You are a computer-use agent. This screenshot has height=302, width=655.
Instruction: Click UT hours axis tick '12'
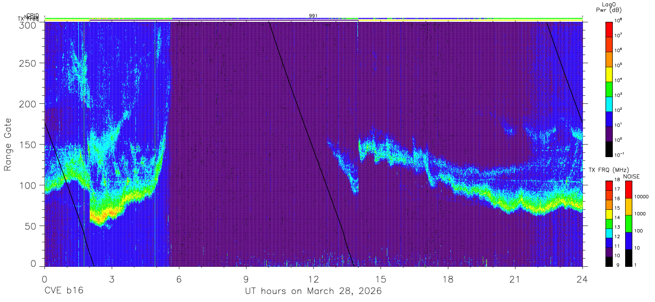(314, 279)
